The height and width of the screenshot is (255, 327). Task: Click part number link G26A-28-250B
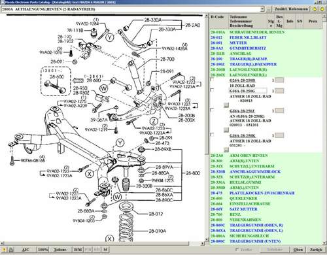coord(242,80)
